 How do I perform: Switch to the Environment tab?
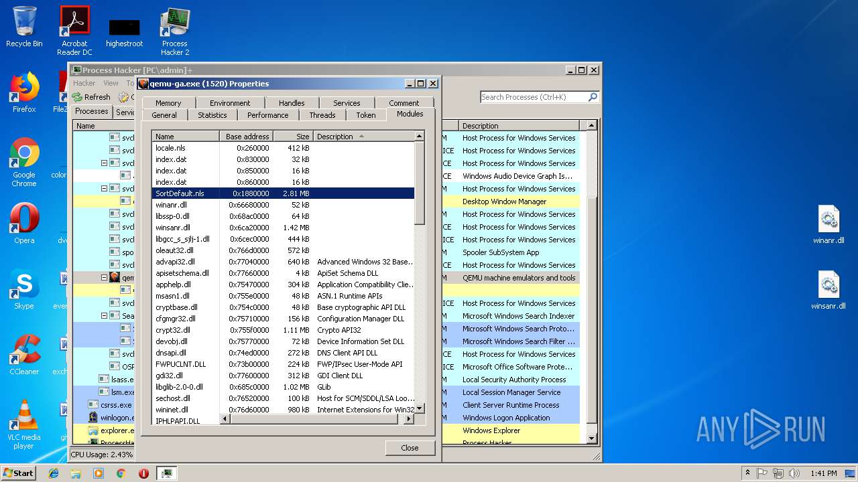(x=230, y=103)
